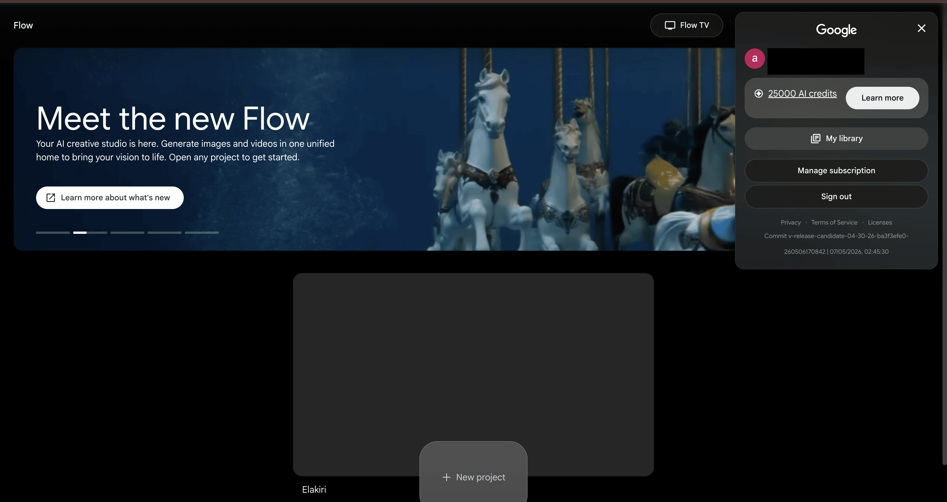Click the AI credits sparkle icon
The height and width of the screenshot is (502, 947).
(x=758, y=94)
